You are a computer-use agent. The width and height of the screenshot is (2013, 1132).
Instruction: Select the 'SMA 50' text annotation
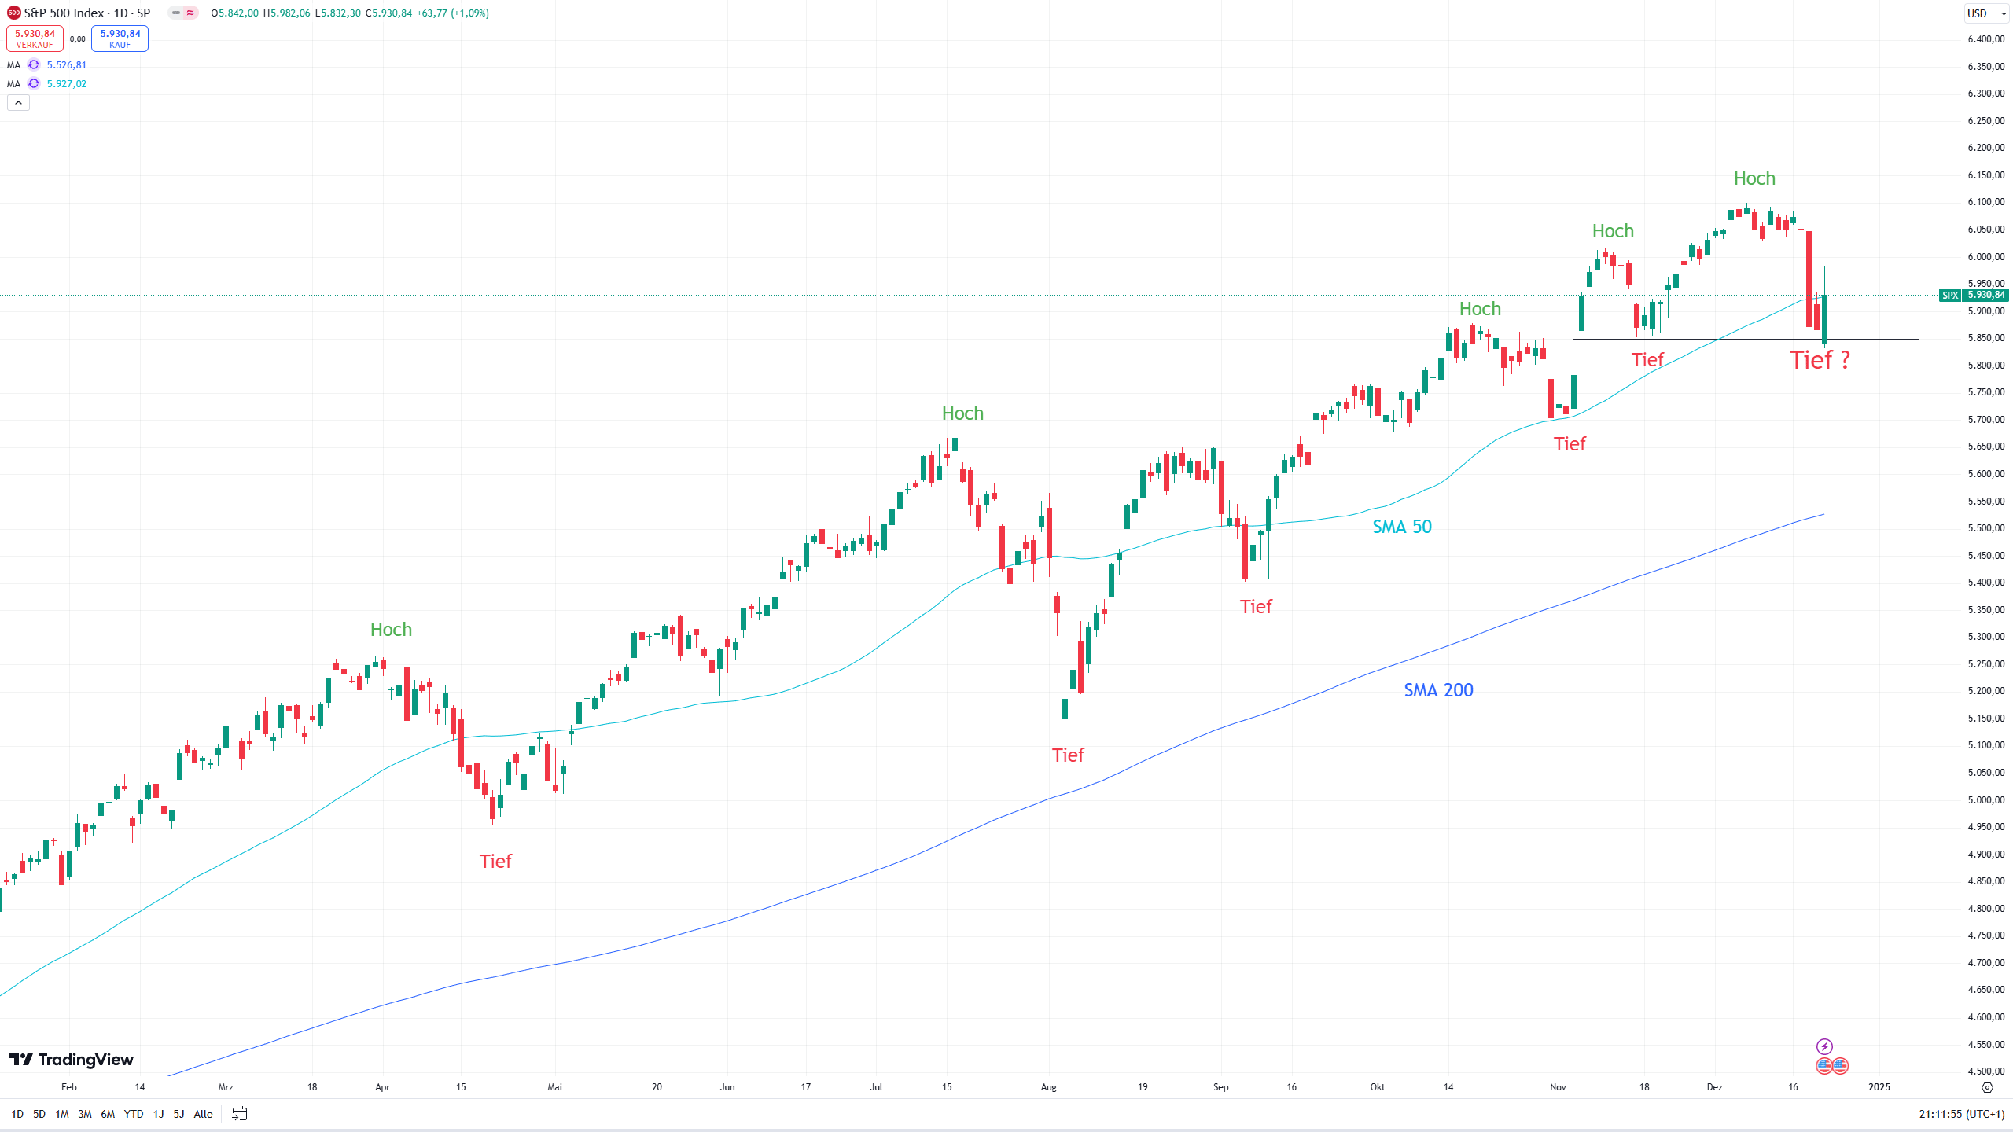pyautogui.click(x=1402, y=527)
